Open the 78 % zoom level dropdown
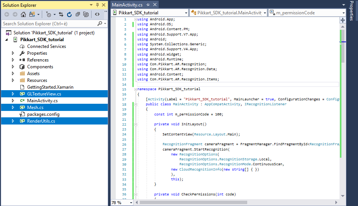The width and height of the screenshot is (358, 206). coord(131,203)
